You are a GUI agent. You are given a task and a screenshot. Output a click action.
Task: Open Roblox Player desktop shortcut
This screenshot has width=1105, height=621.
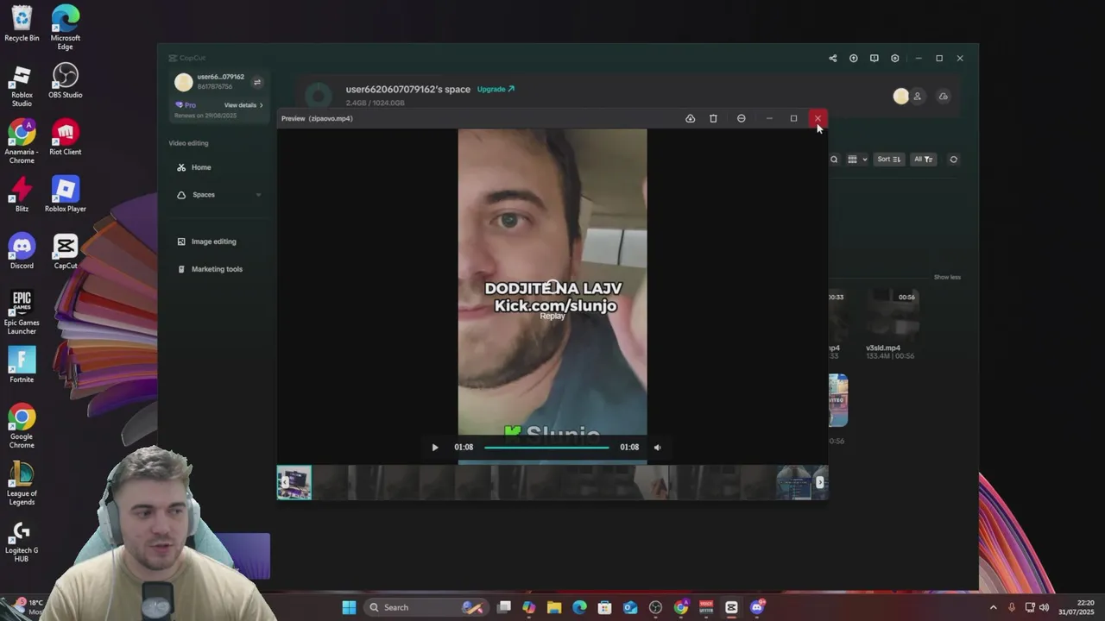point(65,195)
